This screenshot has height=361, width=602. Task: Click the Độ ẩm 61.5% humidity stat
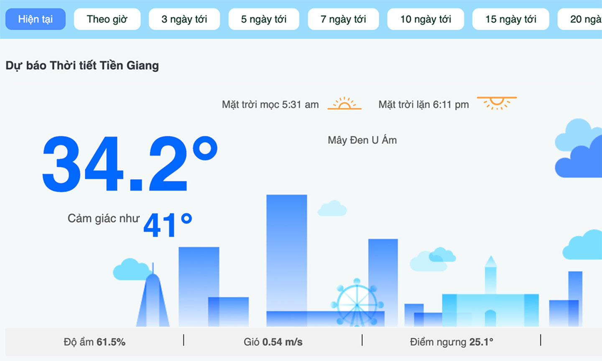(94, 342)
